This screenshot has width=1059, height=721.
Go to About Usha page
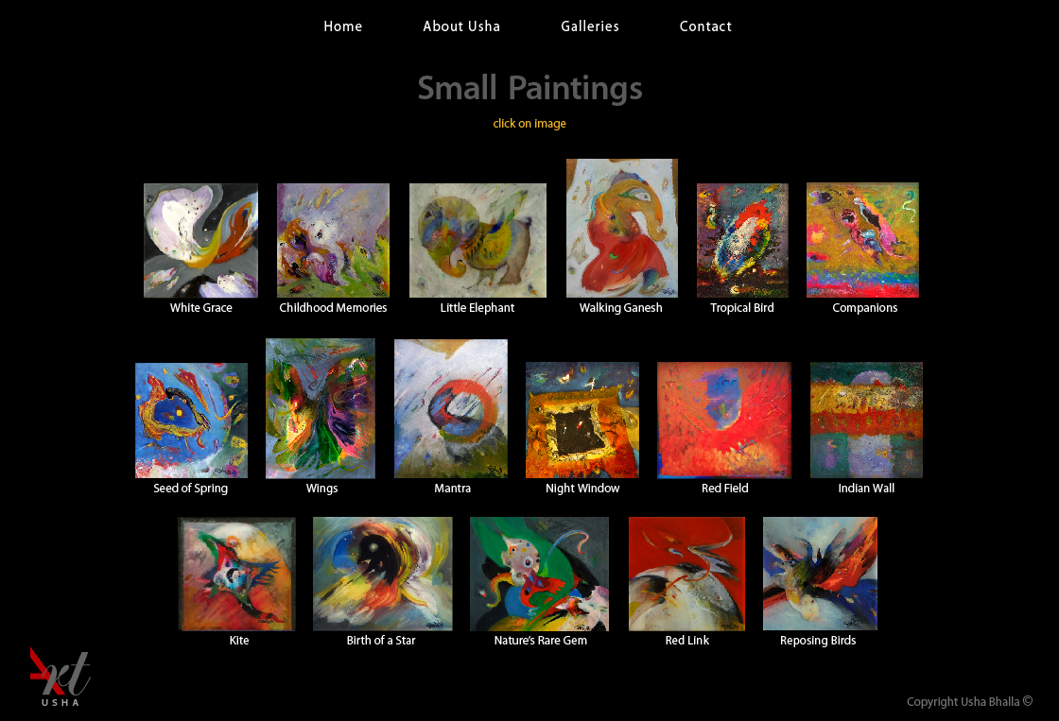[461, 26]
